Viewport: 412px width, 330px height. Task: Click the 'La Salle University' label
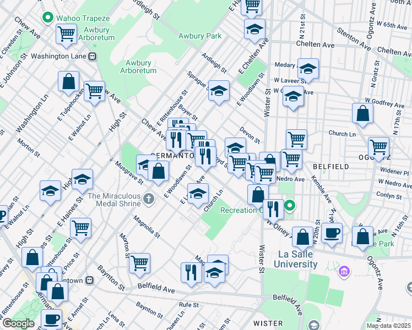pyautogui.click(x=296, y=259)
